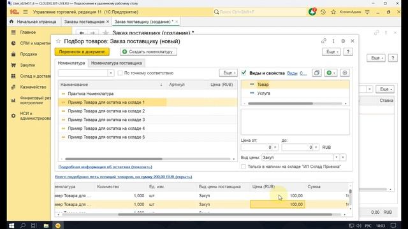Open Task View on taskbar
Screen dimensions: 408x229
click(34, 226)
